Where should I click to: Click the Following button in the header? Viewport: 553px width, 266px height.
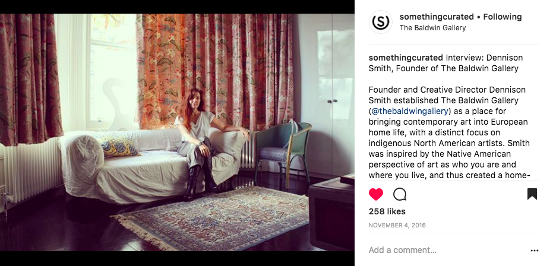[x=503, y=17]
